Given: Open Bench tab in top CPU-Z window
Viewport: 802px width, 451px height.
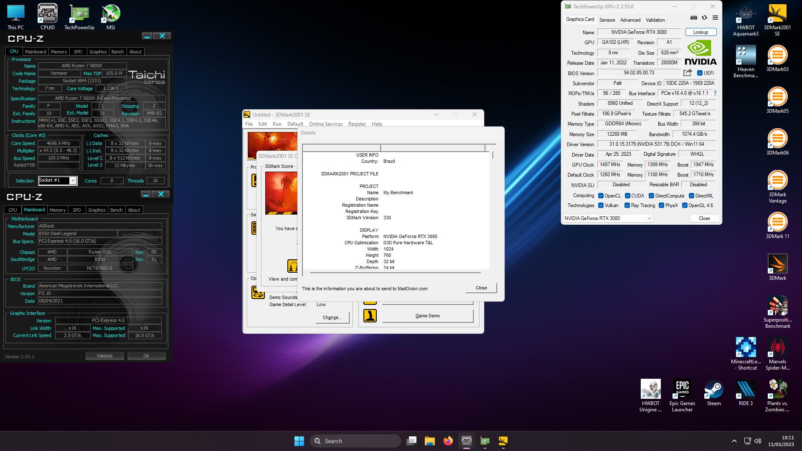Looking at the screenshot, I should (x=117, y=52).
